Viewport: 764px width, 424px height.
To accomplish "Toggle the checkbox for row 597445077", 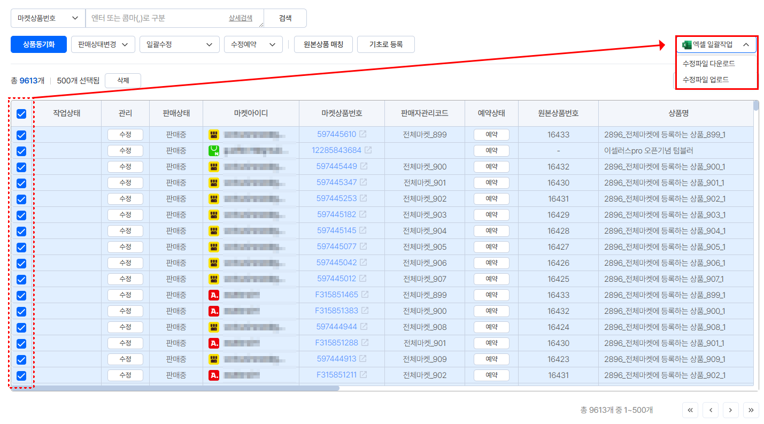I will coord(21,247).
